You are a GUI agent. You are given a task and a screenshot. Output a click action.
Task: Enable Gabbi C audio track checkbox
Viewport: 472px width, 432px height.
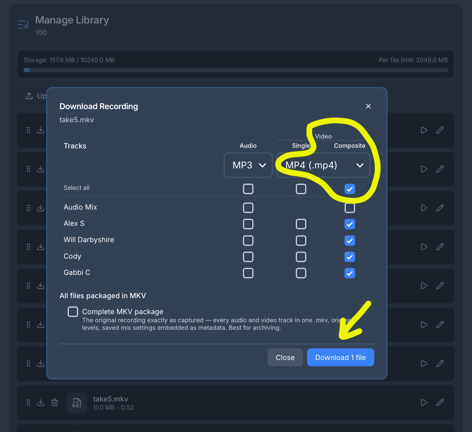tap(248, 273)
